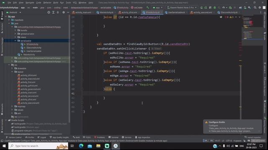Select UserSerializable in project tree
The image size is (268, 150).
pos(33,51)
